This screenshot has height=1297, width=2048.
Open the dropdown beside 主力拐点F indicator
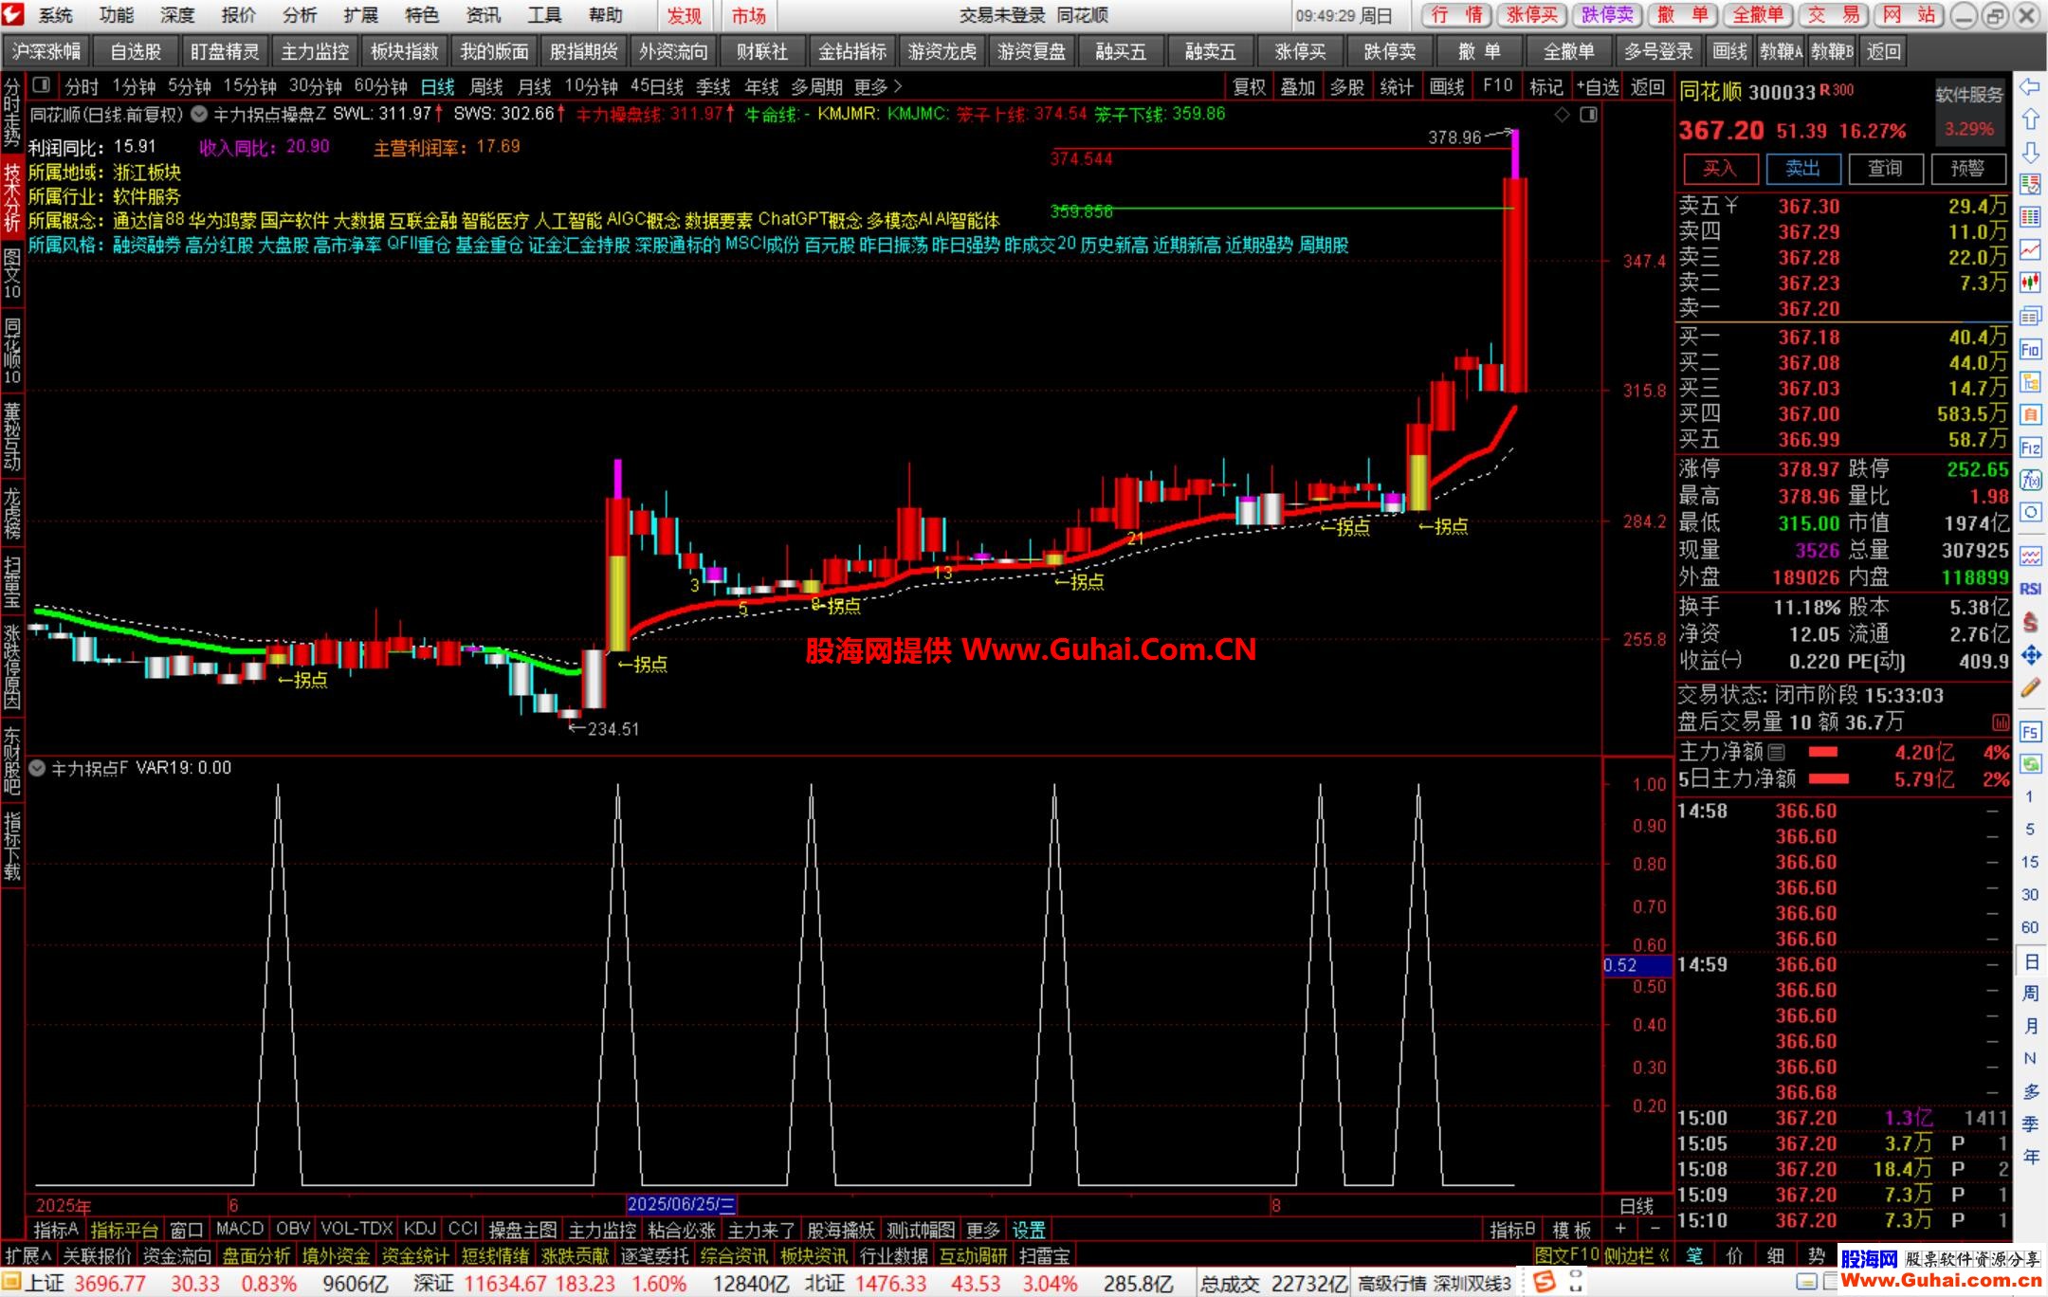coord(37,768)
